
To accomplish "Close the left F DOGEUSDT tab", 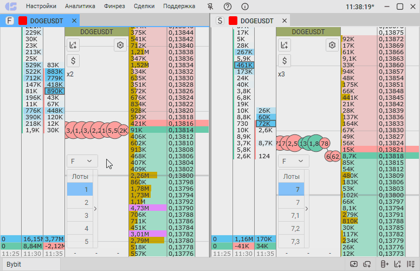I will point(74,21).
